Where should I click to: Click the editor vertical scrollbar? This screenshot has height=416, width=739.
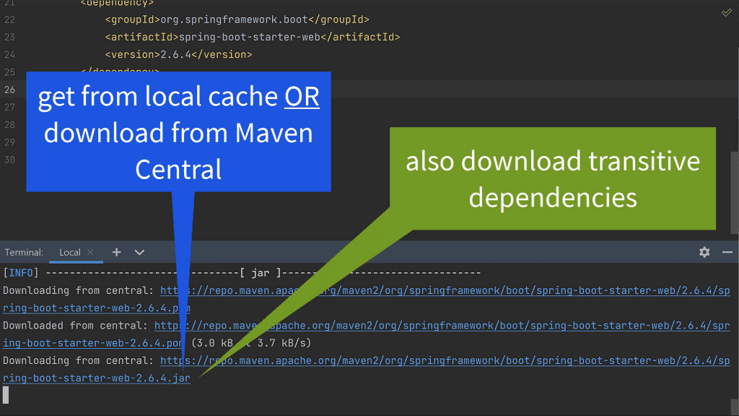coord(734,188)
